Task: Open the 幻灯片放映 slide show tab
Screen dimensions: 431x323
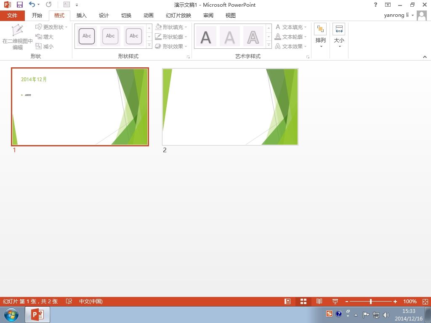Action: pyautogui.click(x=178, y=16)
